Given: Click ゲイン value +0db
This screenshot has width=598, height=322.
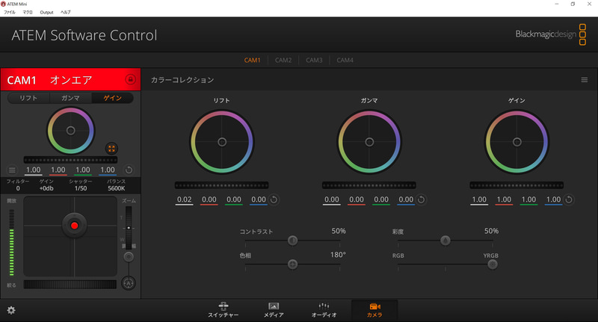Looking at the screenshot, I should point(46,188).
